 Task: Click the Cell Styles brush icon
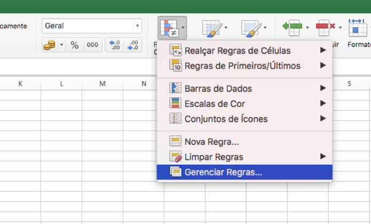(251, 28)
